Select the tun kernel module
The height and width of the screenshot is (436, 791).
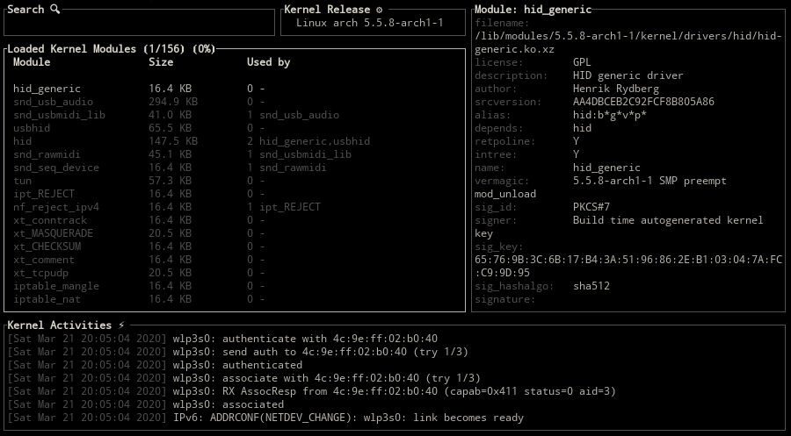(x=22, y=181)
